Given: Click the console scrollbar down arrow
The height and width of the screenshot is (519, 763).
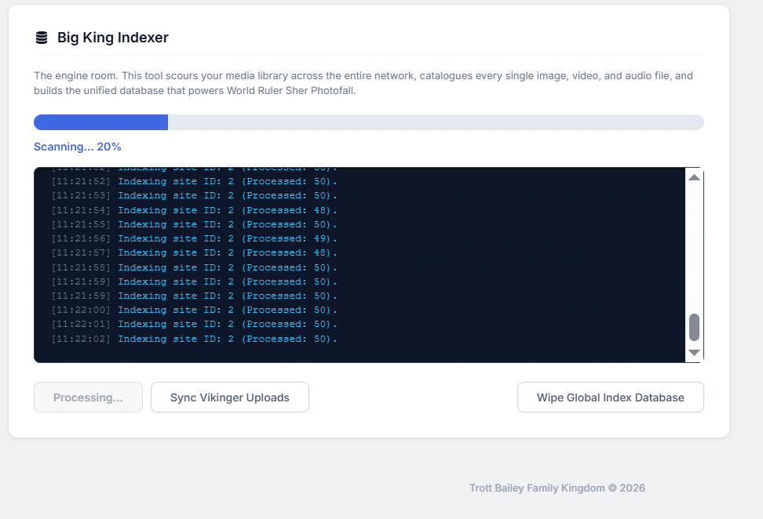Looking at the screenshot, I should point(694,353).
